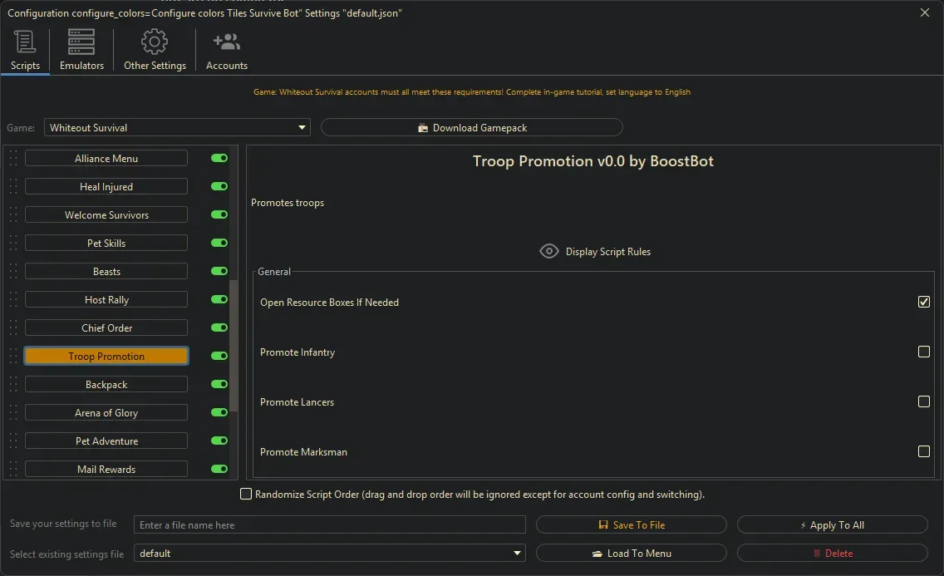Disable the Heal Injured toggle
Viewport: 944px width, 576px height.
click(219, 187)
